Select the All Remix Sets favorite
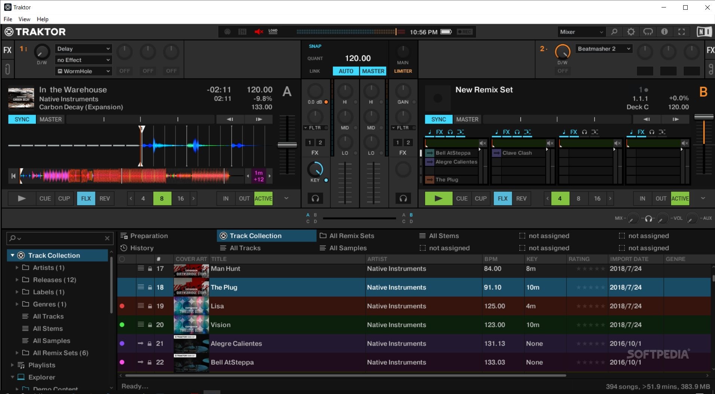The height and width of the screenshot is (394, 715). pyautogui.click(x=347, y=236)
